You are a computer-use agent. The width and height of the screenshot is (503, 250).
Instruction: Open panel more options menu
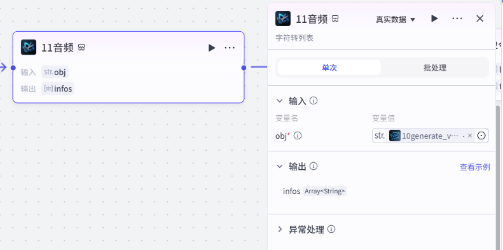[x=457, y=18]
